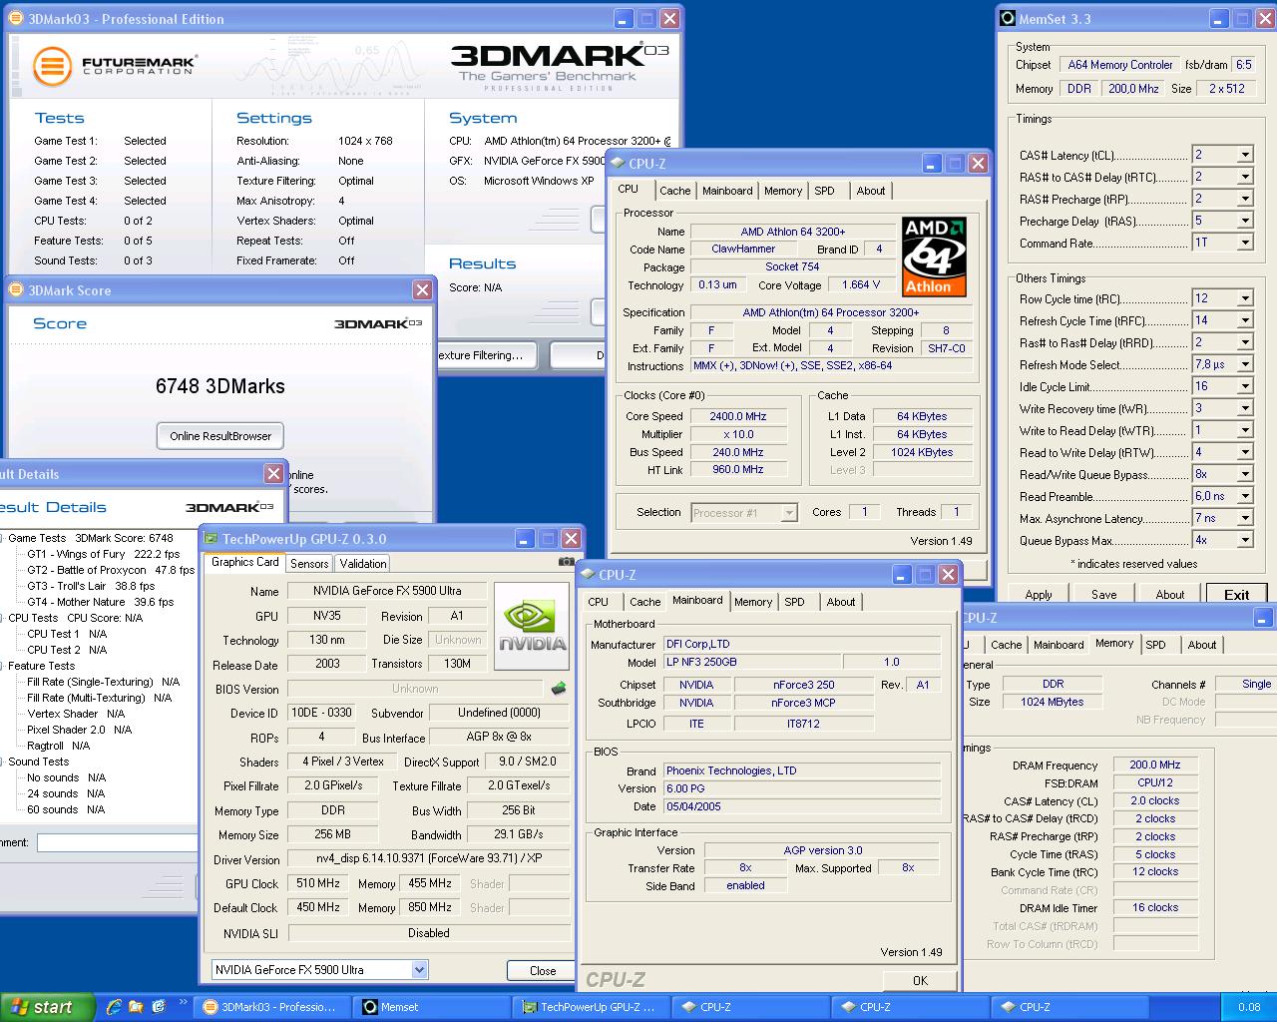The image size is (1277, 1022).
Task: Click the system tray clock area
Action: (1249, 1007)
